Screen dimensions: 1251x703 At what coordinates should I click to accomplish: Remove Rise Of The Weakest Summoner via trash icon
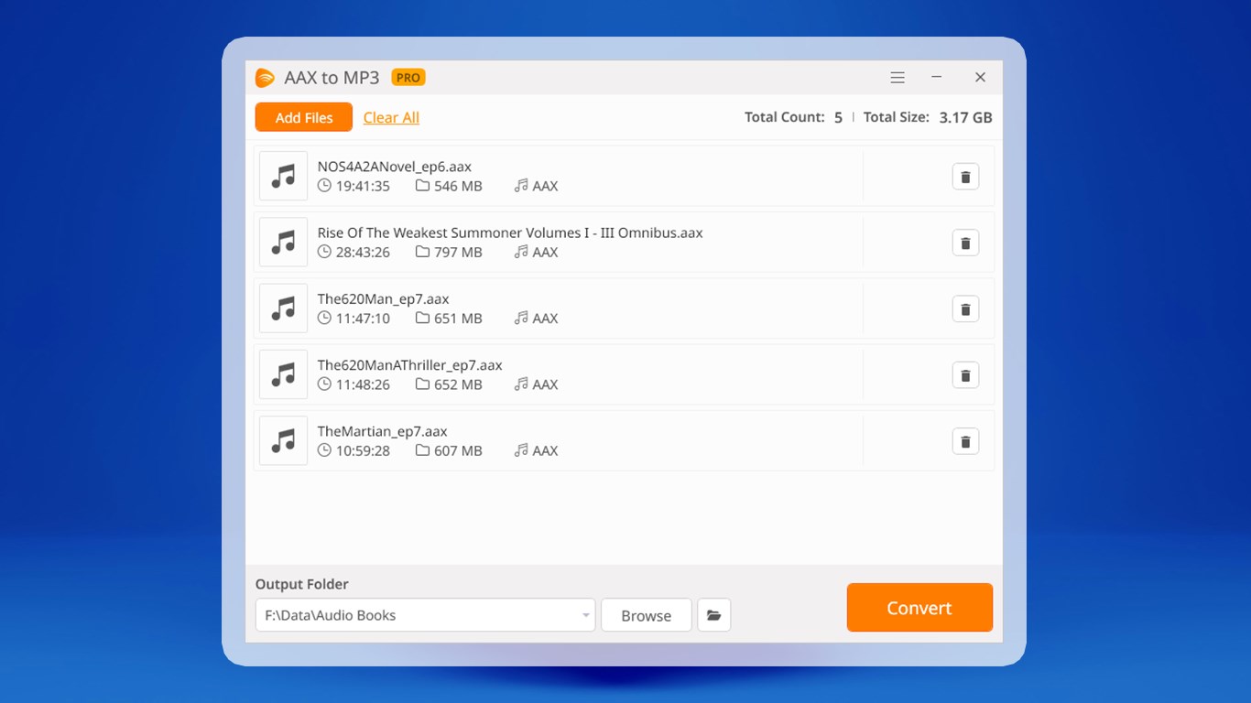[965, 243]
